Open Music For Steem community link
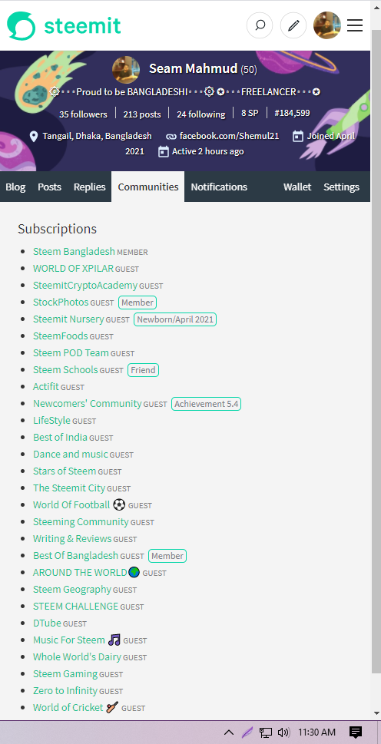This screenshot has width=381, height=744. pyautogui.click(x=69, y=640)
